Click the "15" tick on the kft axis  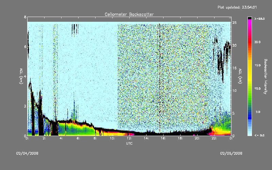[x=234, y=68]
